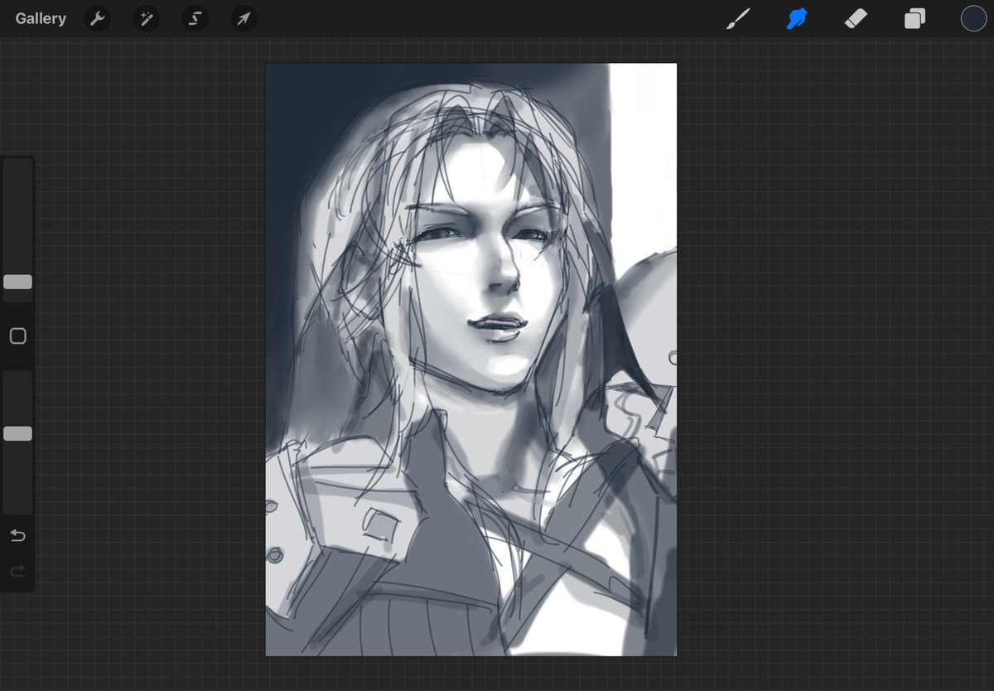This screenshot has width=994, height=691.
Task: Click the brush opacity slider handle
Action: (17, 433)
